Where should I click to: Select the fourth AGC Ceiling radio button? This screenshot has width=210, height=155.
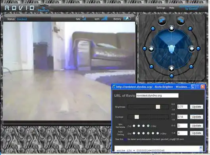pos(148,133)
